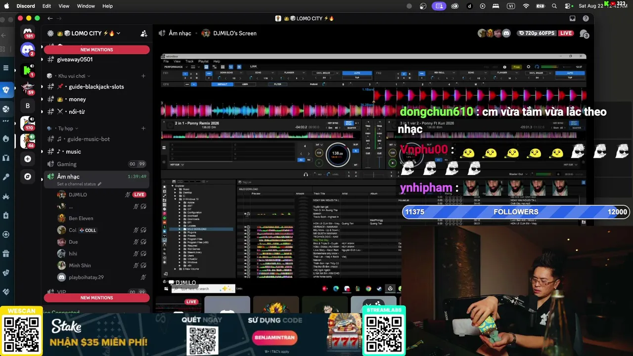The height and width of the screenshot is (356, 633).
Task: Open the giveaway0501 text channel
Action: click(75, 59)
